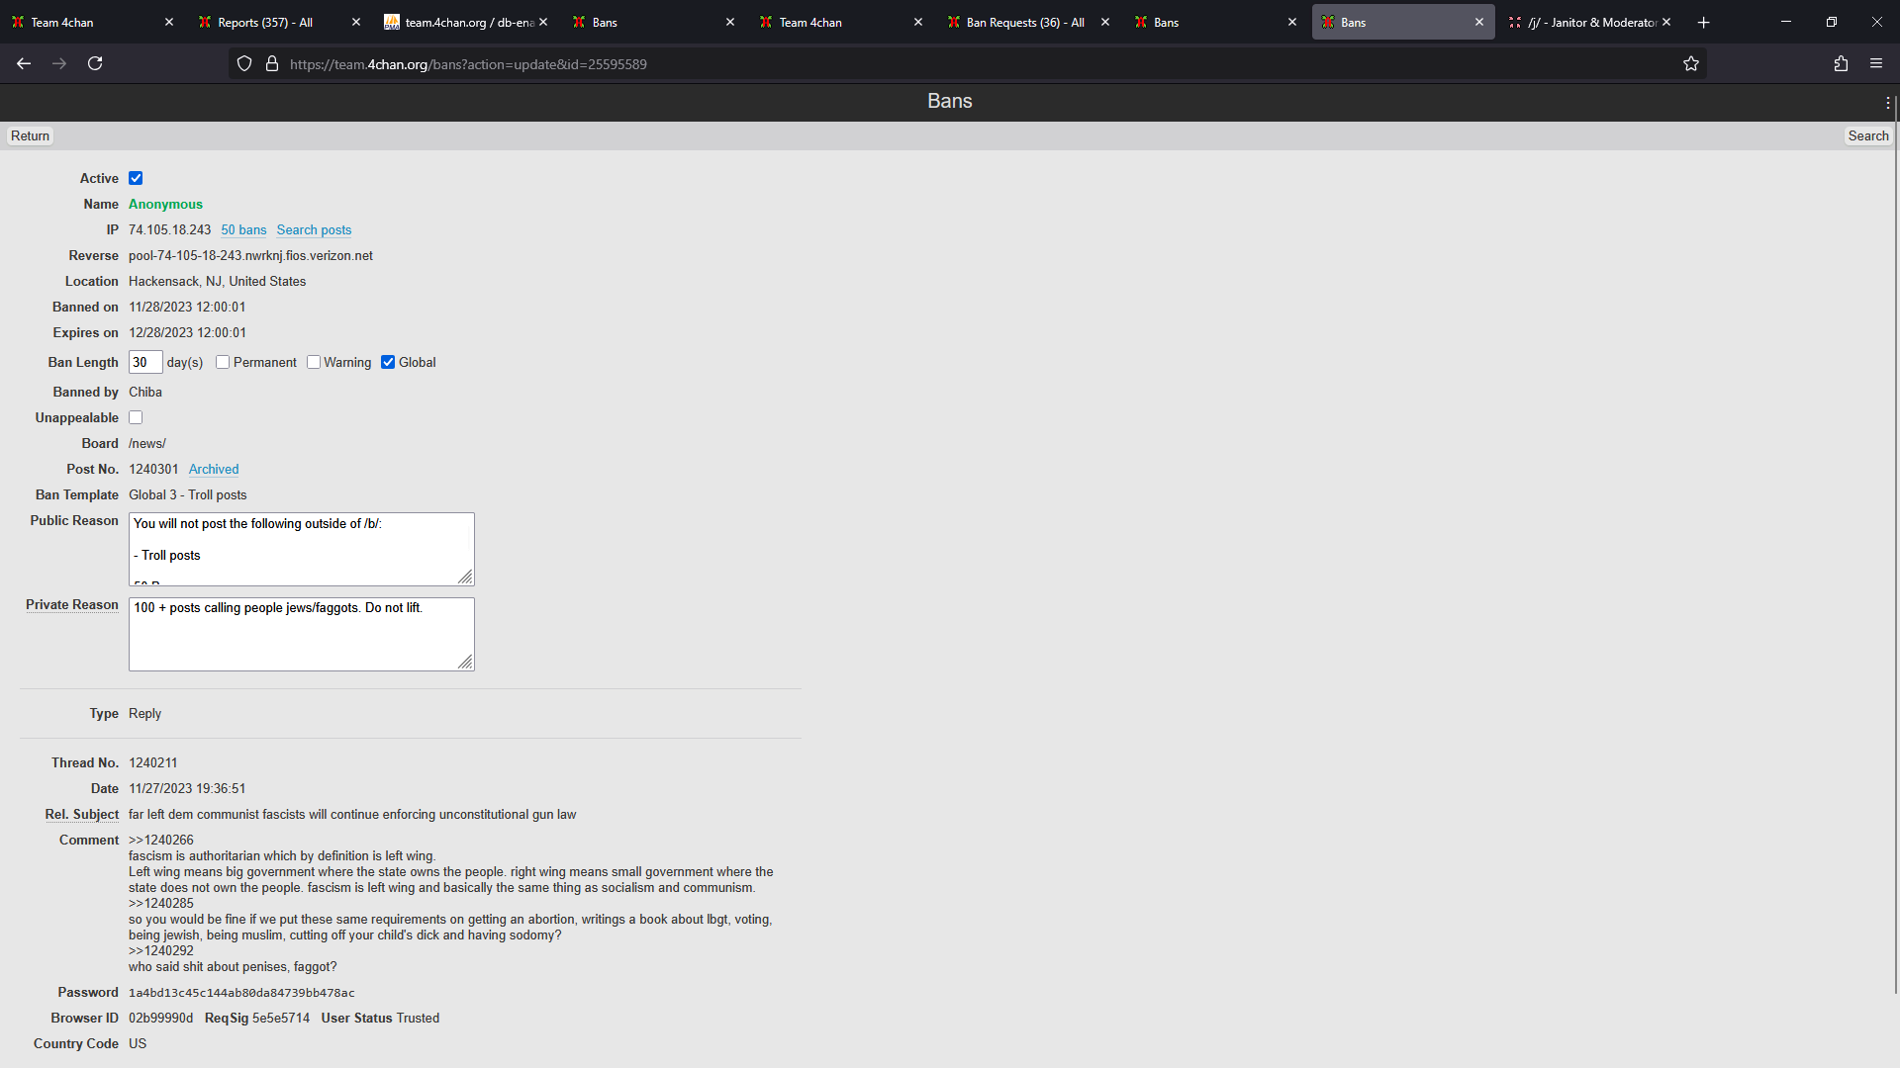Click the browser back arrow

(24, 63)
